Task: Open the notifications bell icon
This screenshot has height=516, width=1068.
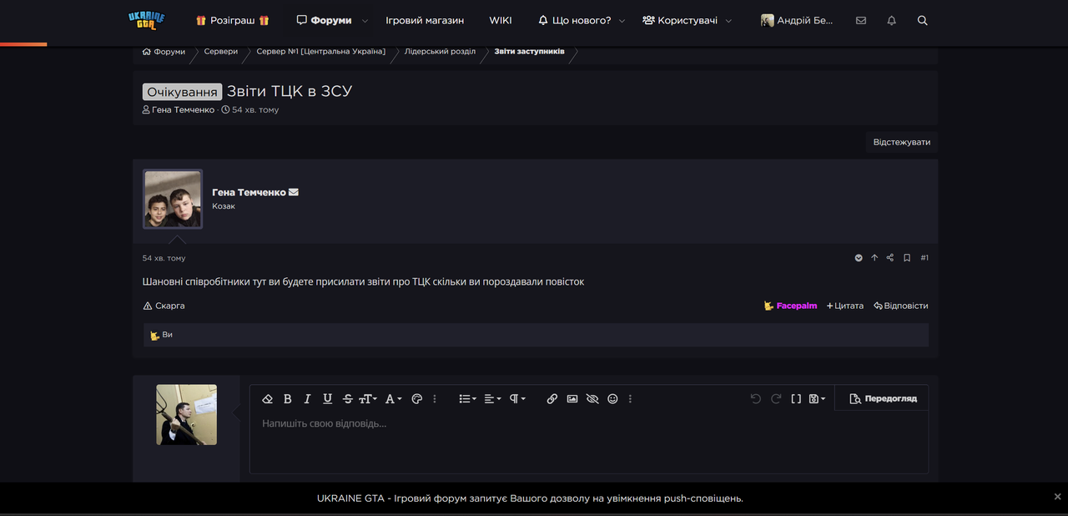Action: 891,21
